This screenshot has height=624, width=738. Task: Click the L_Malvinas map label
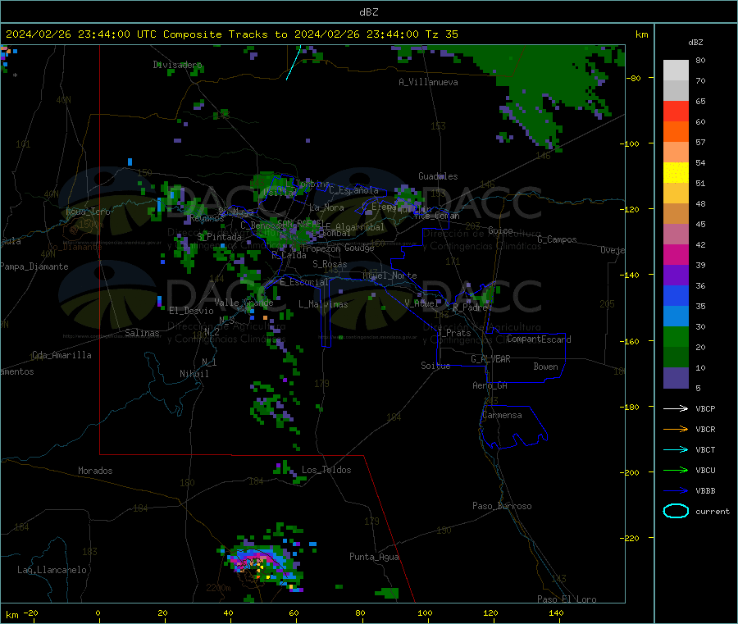click(x=323, y=304)
